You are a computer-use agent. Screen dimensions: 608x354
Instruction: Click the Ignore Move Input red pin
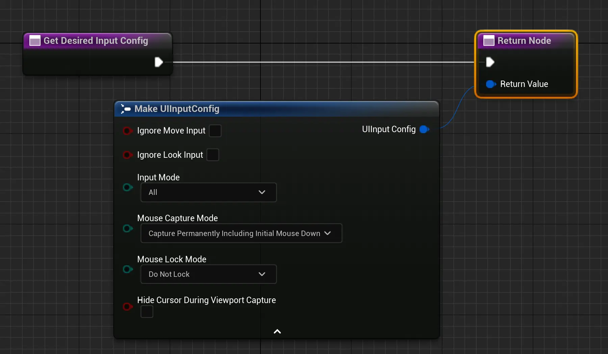127,131
